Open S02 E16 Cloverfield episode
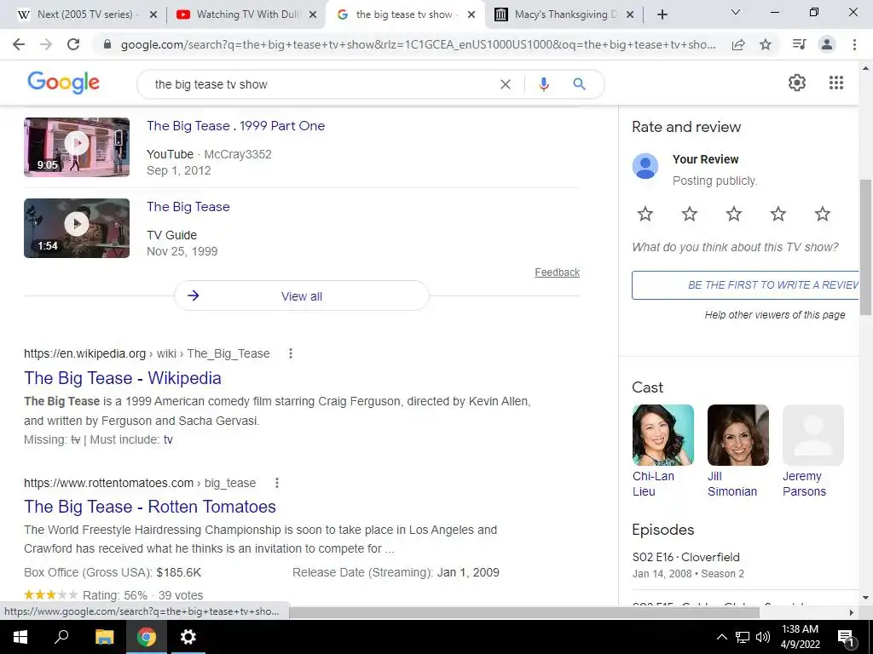The height and width of the screenshot is (654, 873). pos(686,557)
